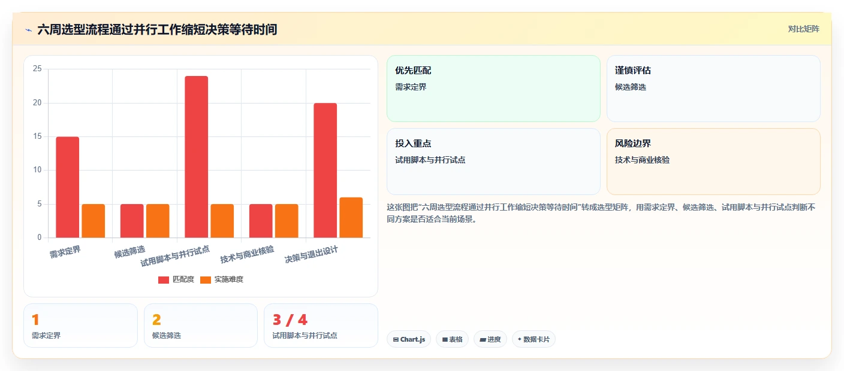Select the stat card numbered 1

(x=80, y=326)
